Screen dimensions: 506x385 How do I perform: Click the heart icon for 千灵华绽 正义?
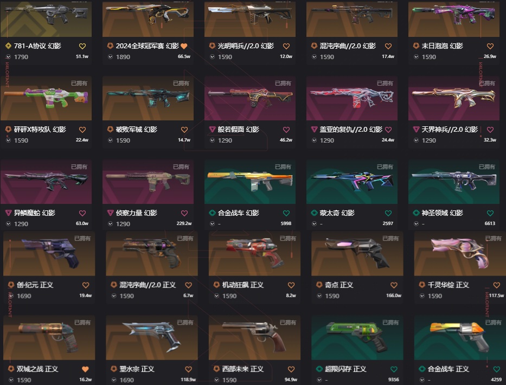click(x=497, y=285)
